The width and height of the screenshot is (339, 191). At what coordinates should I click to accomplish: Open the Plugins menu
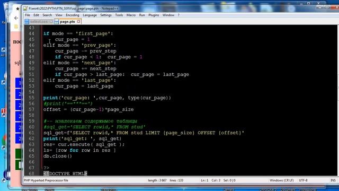point(154,15)
